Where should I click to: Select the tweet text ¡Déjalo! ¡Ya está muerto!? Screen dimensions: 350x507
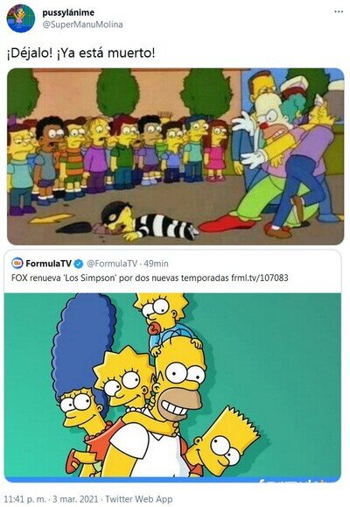pyautogui.click(x=81, y=53)
